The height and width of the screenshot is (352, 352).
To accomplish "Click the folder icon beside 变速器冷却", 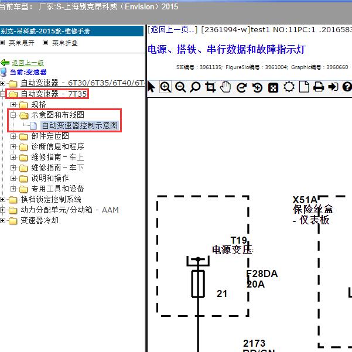I will point(13,221).
